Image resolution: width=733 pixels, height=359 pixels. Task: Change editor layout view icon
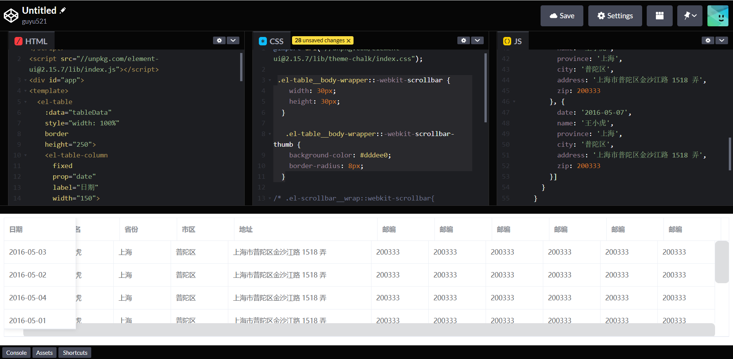tap(659, 16)
